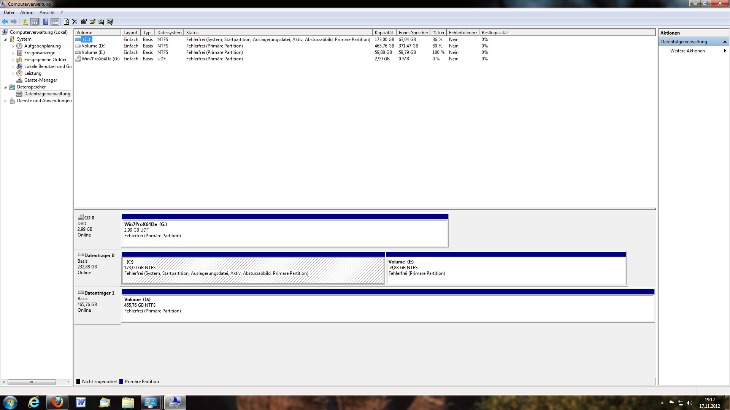
Task: Open the Ansicht menu
Action: [47, 13]
